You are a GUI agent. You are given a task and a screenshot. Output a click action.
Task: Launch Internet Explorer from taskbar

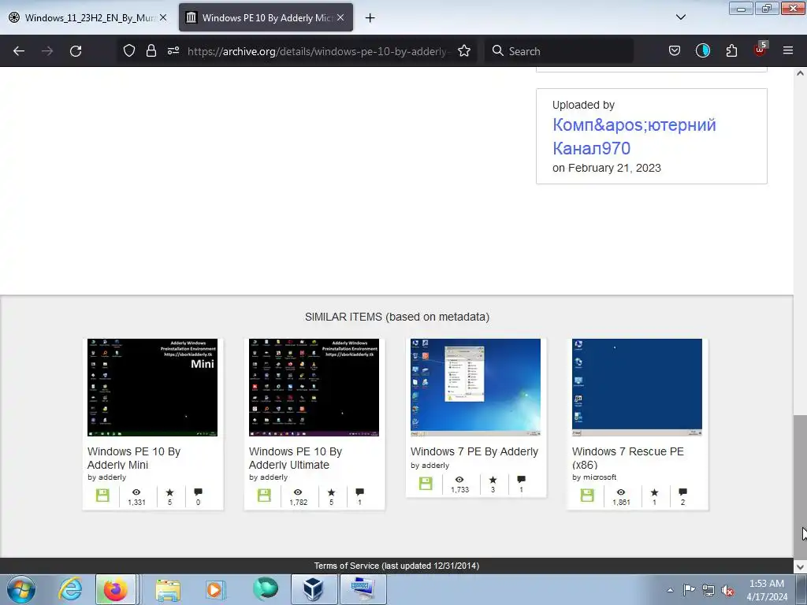(x=70, y=589)
